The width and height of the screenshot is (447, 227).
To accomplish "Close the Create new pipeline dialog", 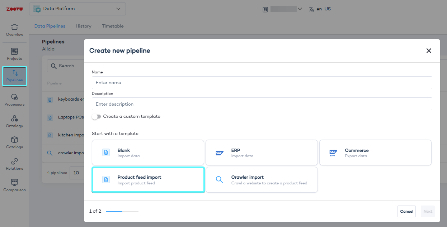I will (428, 51).
